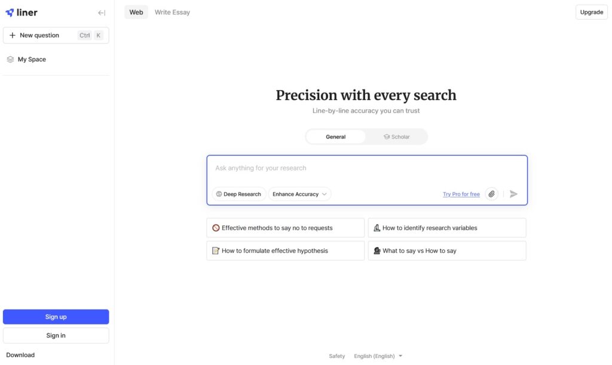Click the Sign up button
612x365 pixels.
[x=56, y=317]
